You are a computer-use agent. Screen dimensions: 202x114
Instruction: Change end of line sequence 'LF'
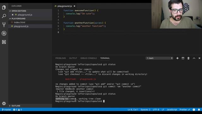[x=163, y=110]
